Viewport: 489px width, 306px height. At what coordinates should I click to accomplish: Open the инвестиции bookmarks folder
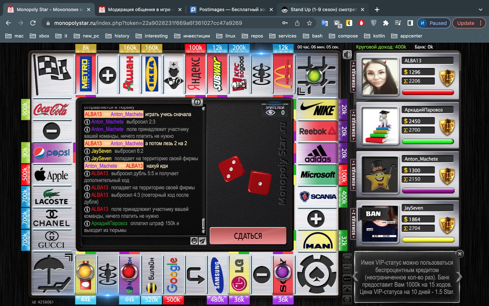click(x=192, y=36)
